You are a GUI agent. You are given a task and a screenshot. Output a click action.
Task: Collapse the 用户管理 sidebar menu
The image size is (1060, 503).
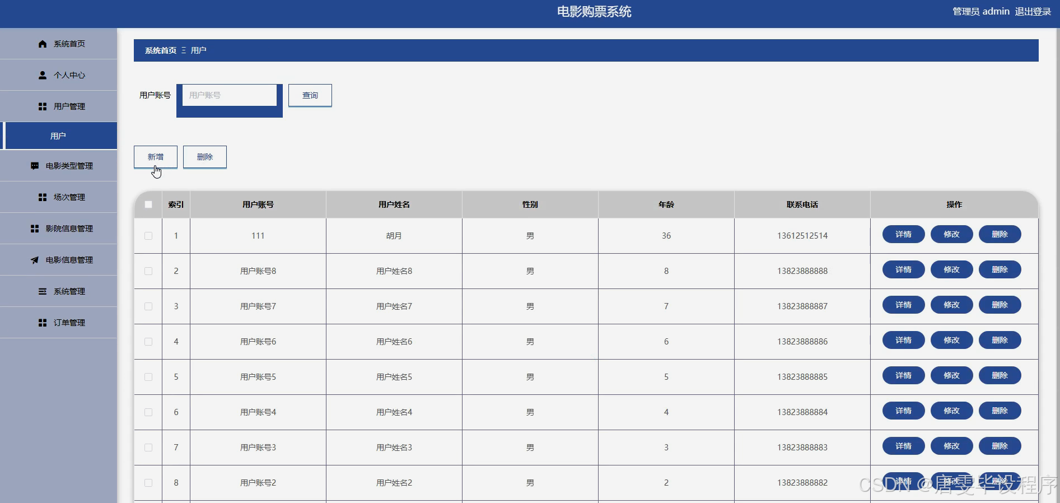(x=59, y=106)
